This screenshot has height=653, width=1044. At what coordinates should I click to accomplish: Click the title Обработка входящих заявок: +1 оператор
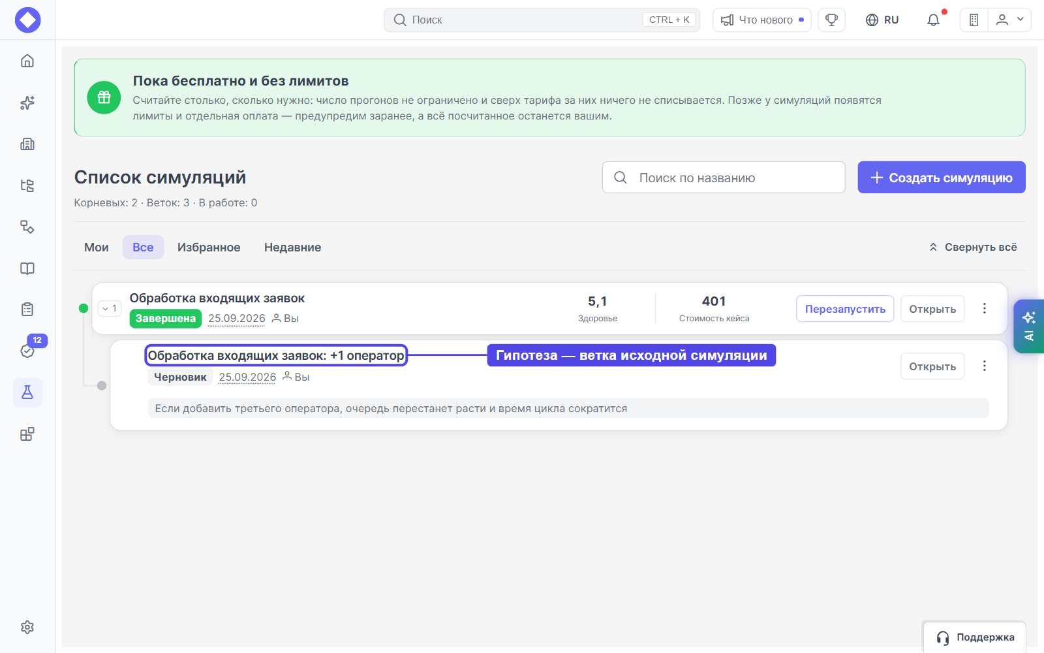click(x=276, y=355)
